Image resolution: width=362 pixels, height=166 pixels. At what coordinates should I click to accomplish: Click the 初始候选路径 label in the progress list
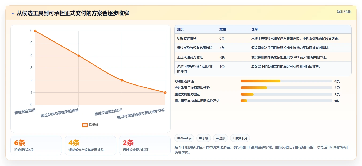coord(184,81)
